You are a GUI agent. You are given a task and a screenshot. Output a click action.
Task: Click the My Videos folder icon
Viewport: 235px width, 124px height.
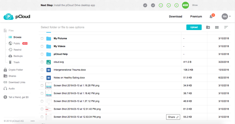(x=49, y=46)
